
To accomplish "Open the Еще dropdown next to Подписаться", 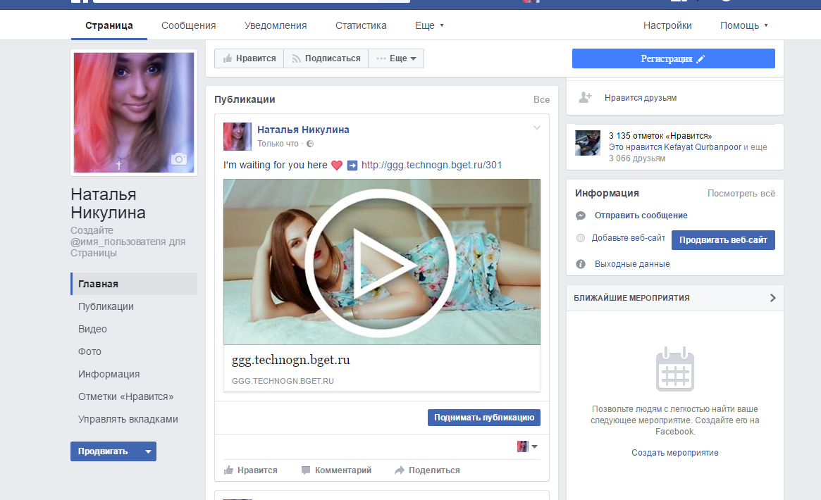I will [396, 58].
